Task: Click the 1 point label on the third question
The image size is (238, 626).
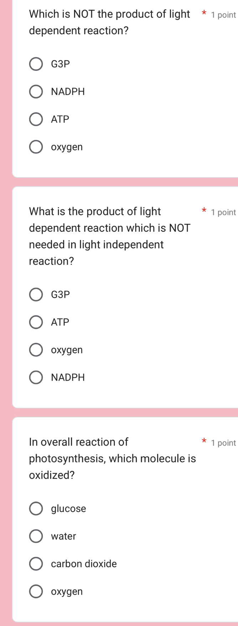Action: coord(223,442)
